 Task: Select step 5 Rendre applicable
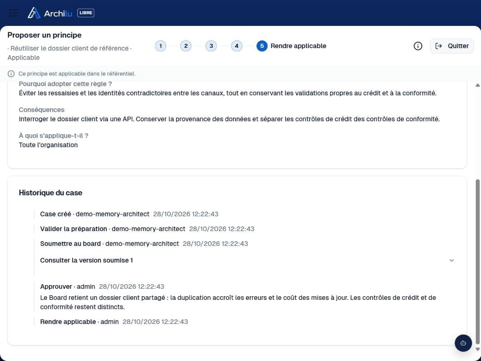[291, 46]
